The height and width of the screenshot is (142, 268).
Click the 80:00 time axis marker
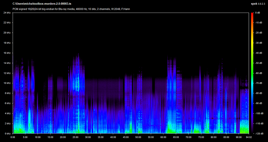tap(213, 137)
